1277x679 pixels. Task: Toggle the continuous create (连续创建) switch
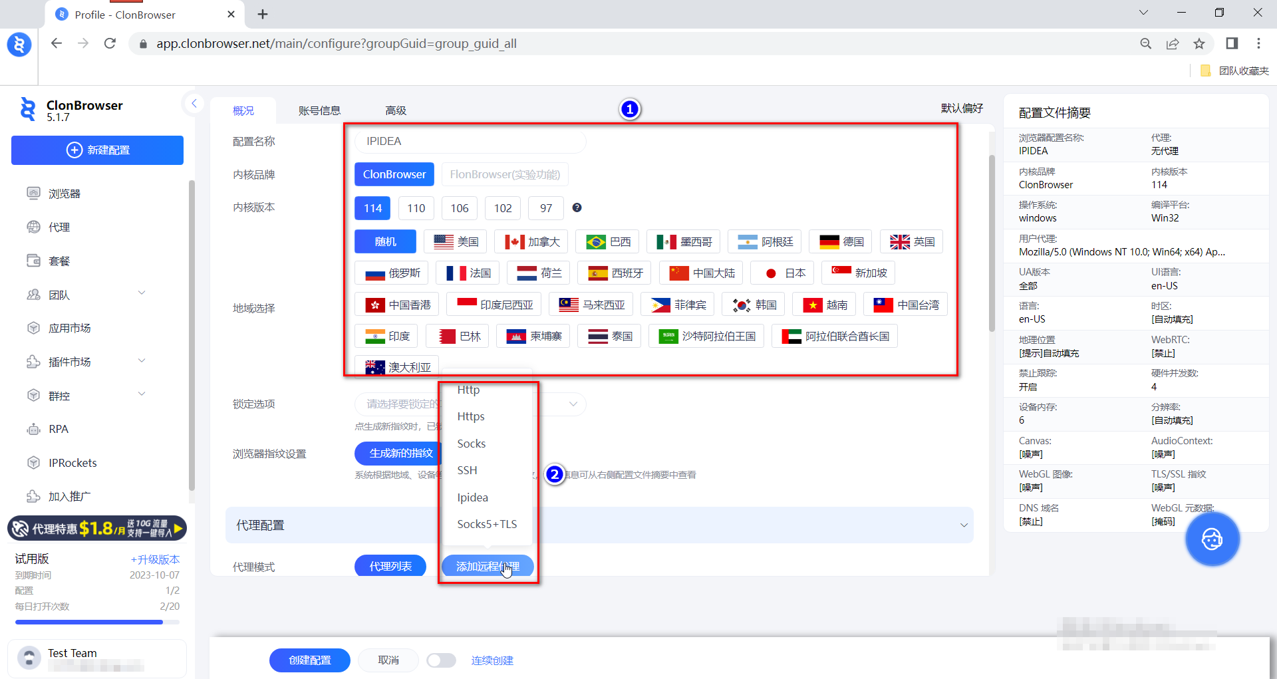[x=441, y=660]
